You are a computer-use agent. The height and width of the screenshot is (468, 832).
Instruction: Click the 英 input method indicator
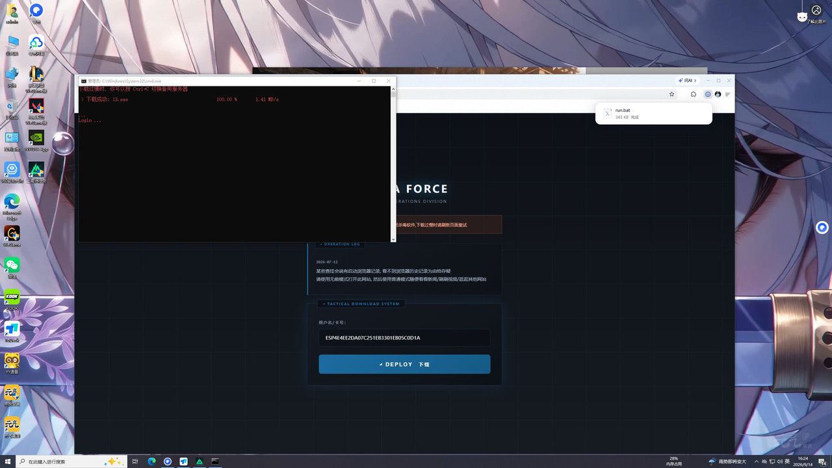point(787,461)
